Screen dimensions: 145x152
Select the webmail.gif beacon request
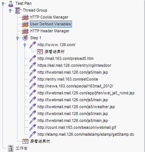[x=77, y=127]
